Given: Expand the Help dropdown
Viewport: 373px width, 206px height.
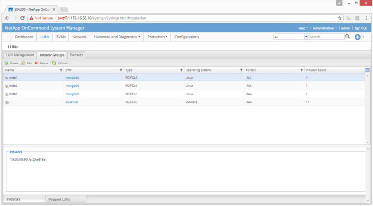Looking at the screenshot, I should point(303,28).
